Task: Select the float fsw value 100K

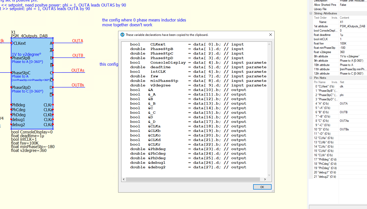Action: point(352,43)
